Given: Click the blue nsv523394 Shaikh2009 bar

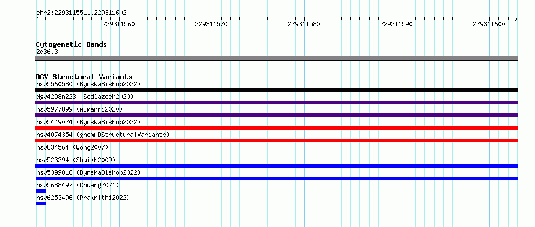Looking at the screenshot, I should click(x=277, y=166).
